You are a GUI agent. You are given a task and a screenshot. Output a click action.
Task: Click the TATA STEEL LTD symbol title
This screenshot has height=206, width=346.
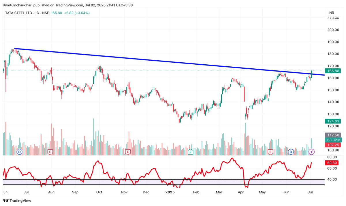tap(18, 13)
